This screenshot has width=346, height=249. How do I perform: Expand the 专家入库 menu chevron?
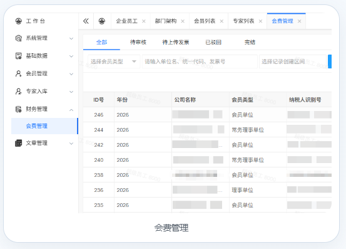click(x=71, y=92)
